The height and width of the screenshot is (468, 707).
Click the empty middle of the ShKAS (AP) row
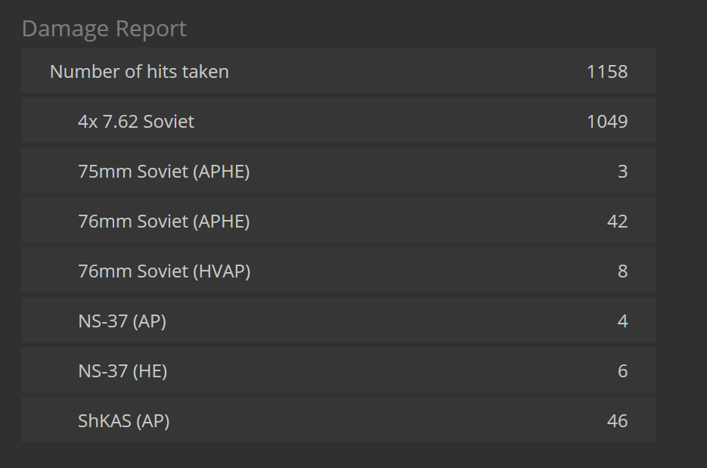pyautogui.click(x=378, y=421)
